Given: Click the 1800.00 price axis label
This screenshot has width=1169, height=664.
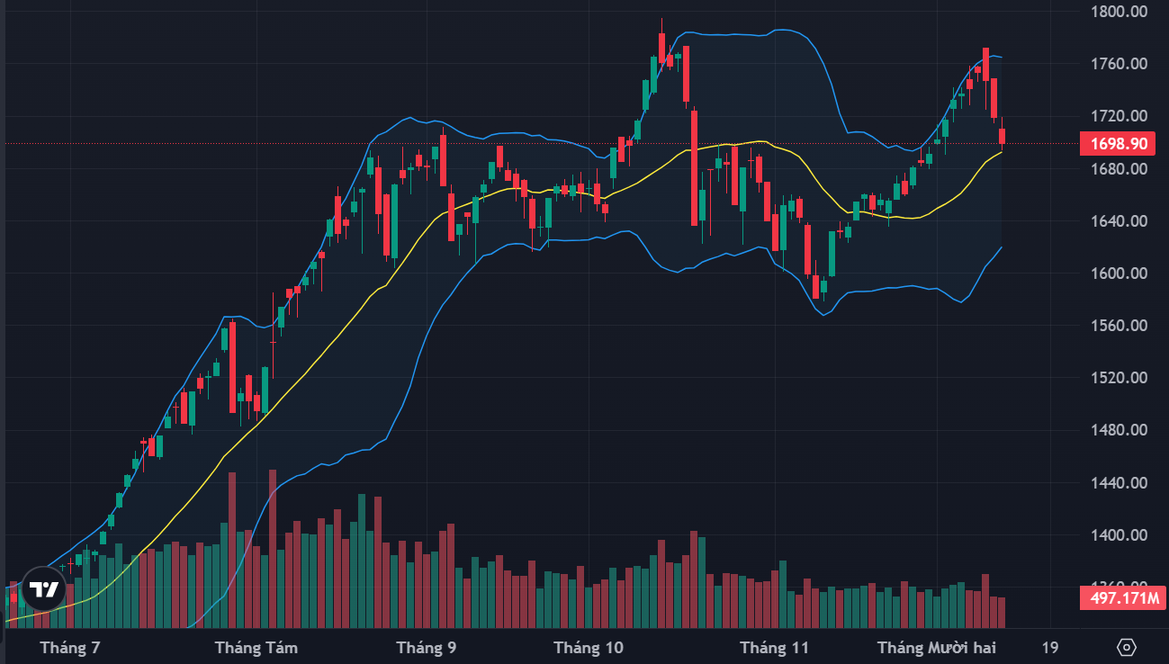Looking at the screenshot, I should [1118, 12].
